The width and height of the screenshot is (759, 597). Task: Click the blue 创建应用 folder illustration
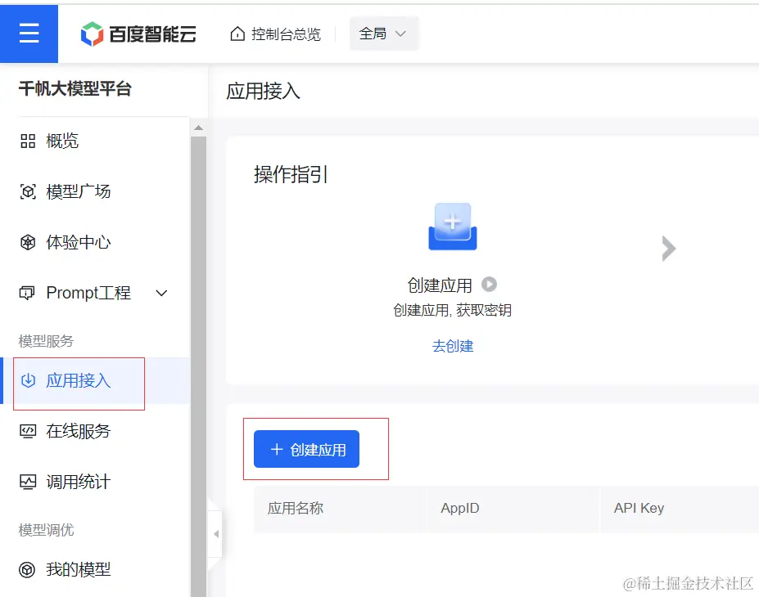click(453, 227)
